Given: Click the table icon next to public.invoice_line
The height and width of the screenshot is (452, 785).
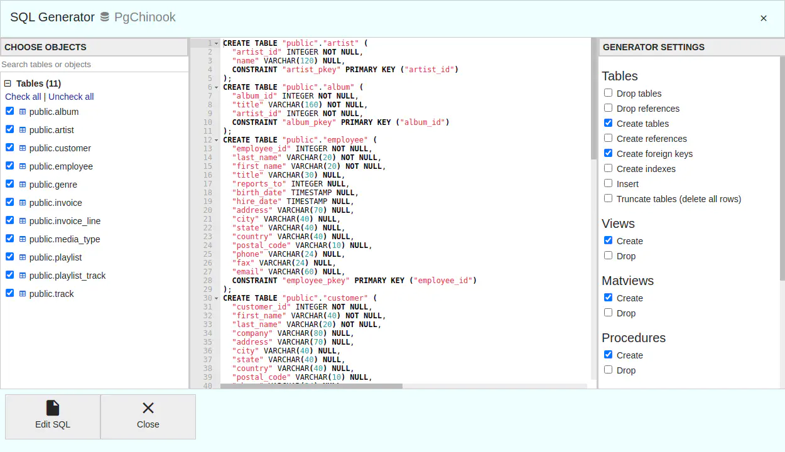Looking at the screenshot, I should coord(23,221).
